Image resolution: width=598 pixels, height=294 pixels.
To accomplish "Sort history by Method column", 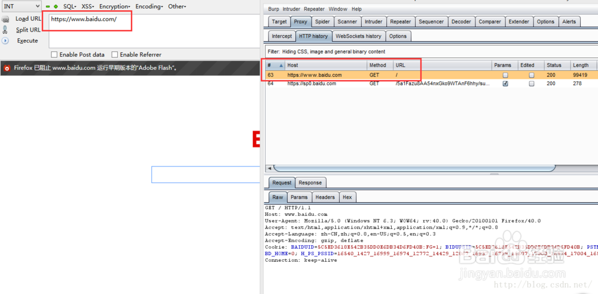I will pyautogui.click(x=380, y=65).
